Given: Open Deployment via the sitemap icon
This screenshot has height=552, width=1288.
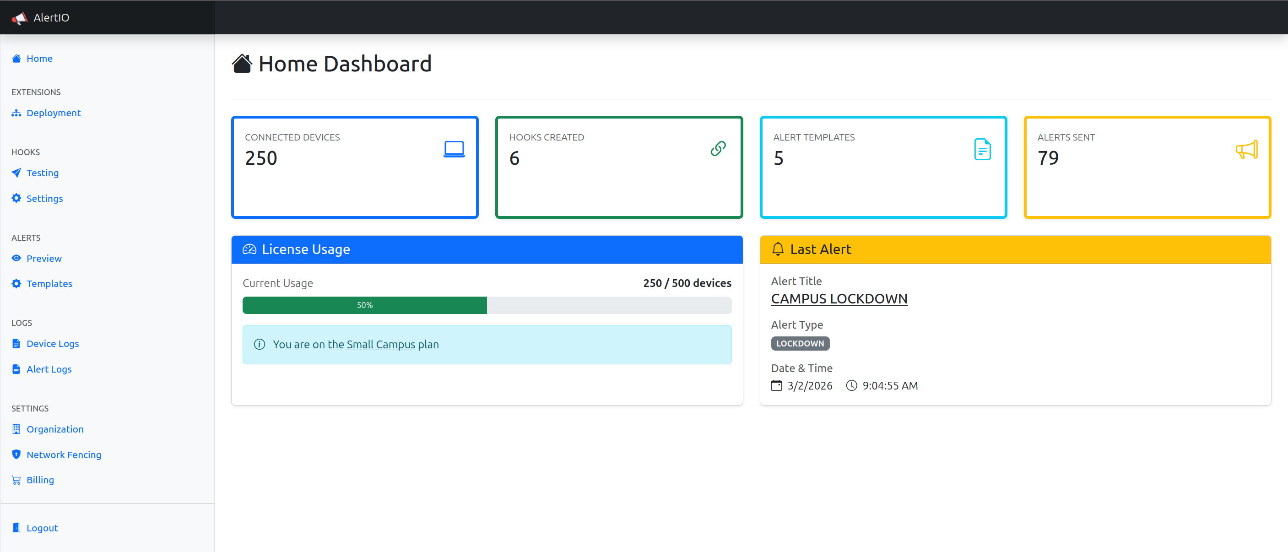Looking at the screenshot, I should pos(16,113).
